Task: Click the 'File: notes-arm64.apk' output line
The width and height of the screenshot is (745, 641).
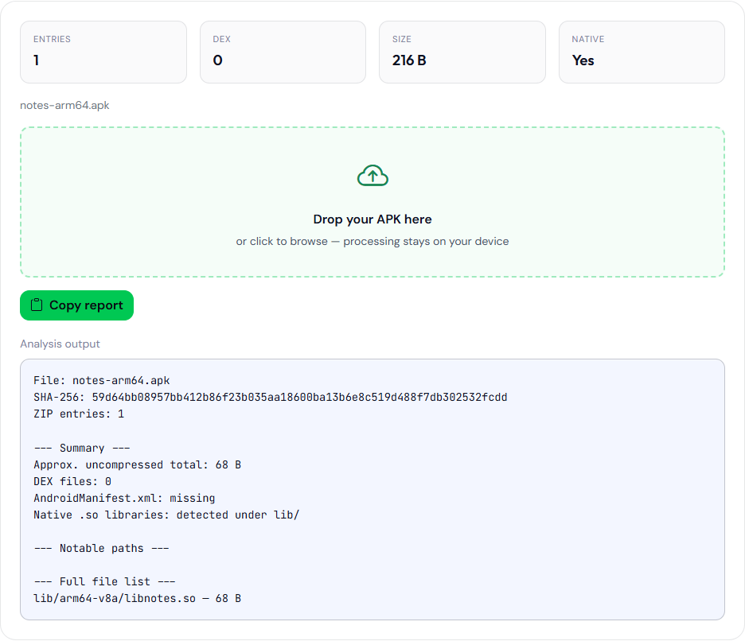Action: (102, 380)
